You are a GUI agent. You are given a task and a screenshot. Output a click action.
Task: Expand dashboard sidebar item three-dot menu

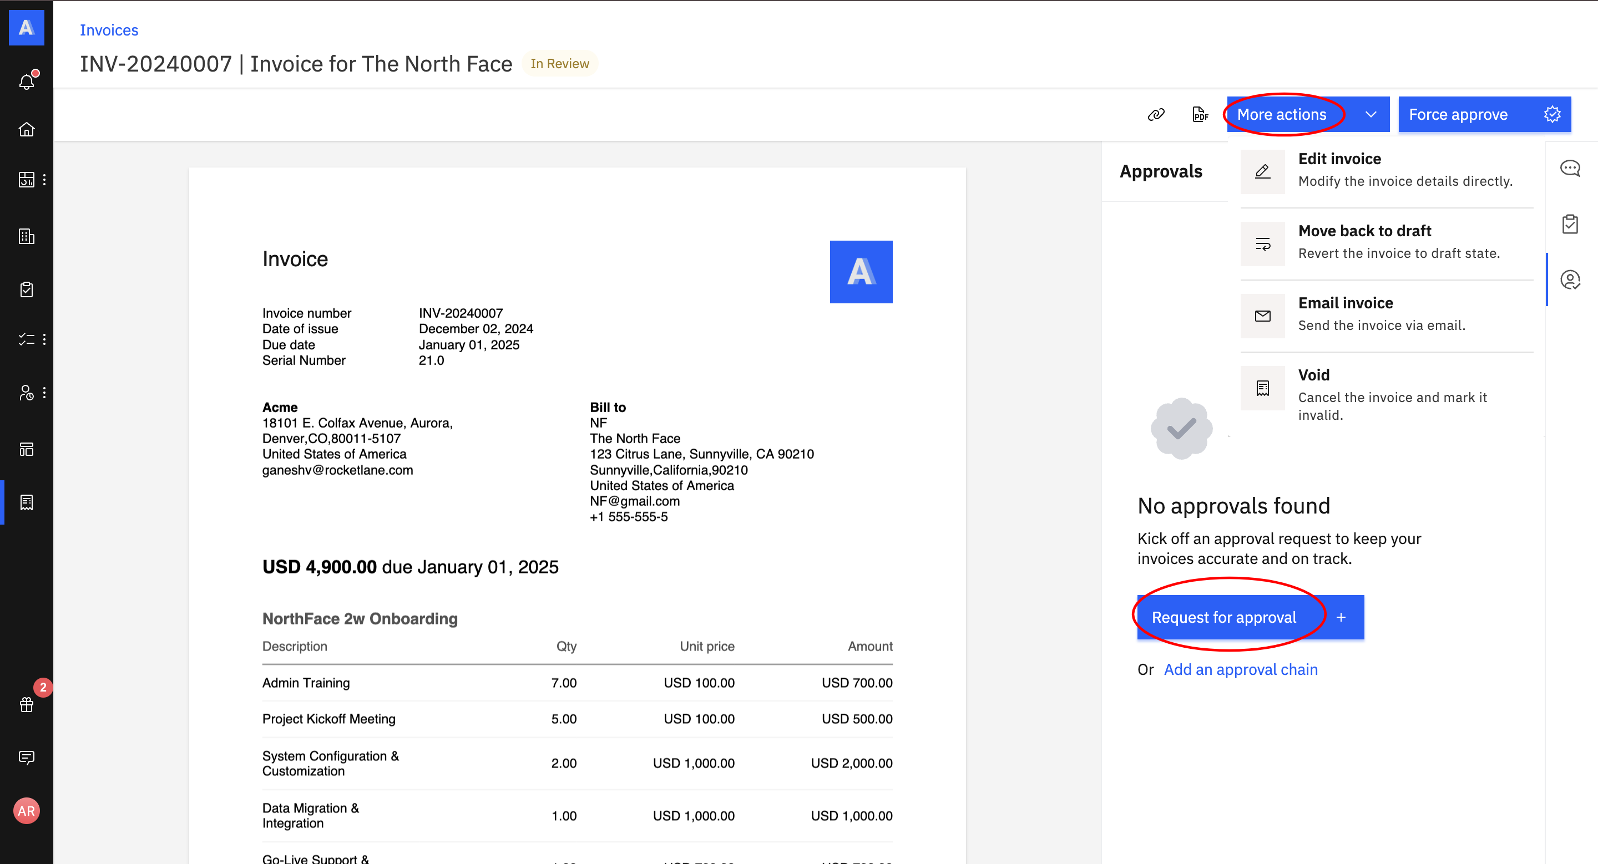coord(44,180)
